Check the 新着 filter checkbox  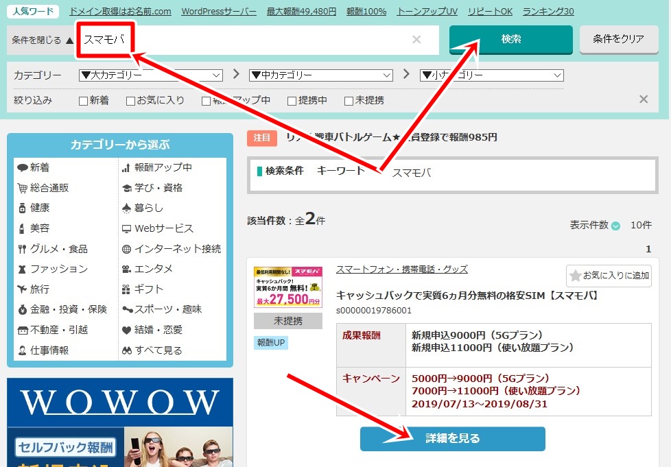pyautogui.click(x=84, y=101)
